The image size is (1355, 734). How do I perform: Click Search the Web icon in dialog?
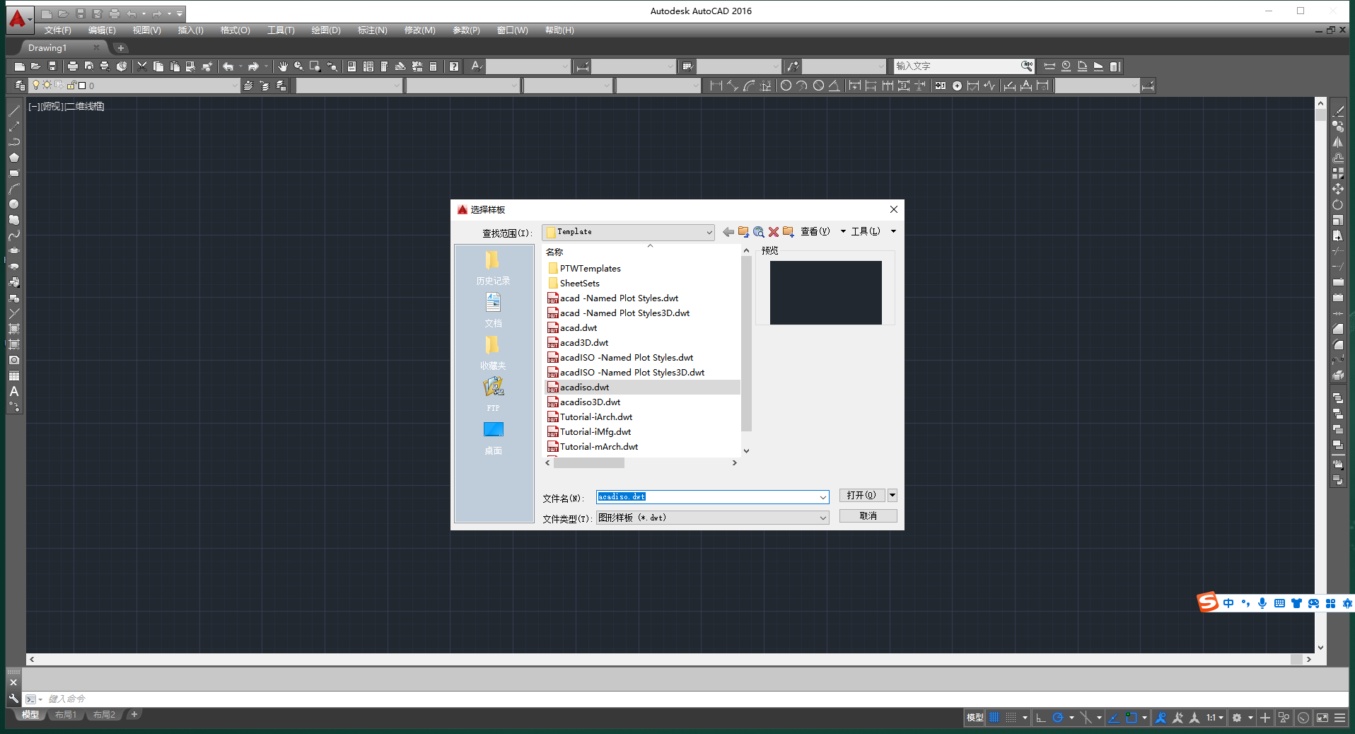[758, 232]
